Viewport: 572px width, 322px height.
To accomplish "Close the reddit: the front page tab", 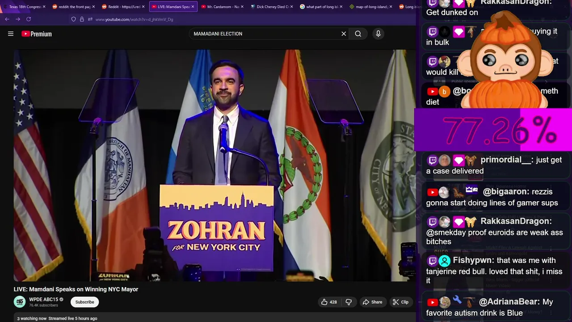I will (x=93, y=7).
